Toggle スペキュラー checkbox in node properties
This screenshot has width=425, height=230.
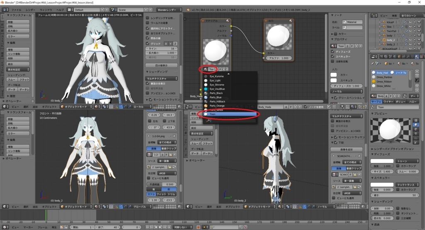click(333, 56)
